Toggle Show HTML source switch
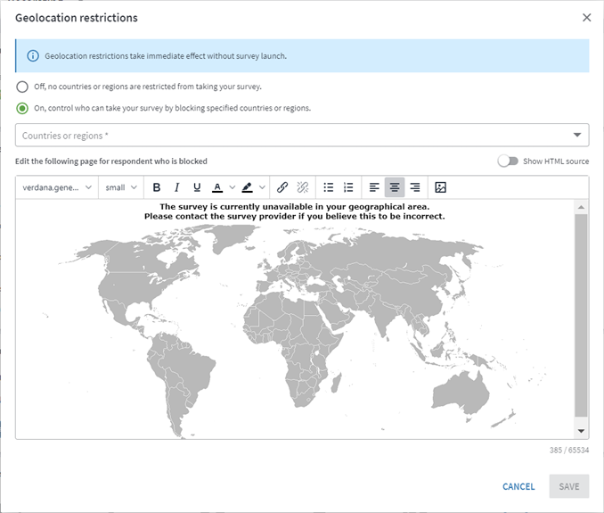Image resolution: width=604 pixels, height=513 pixels. 508,161
